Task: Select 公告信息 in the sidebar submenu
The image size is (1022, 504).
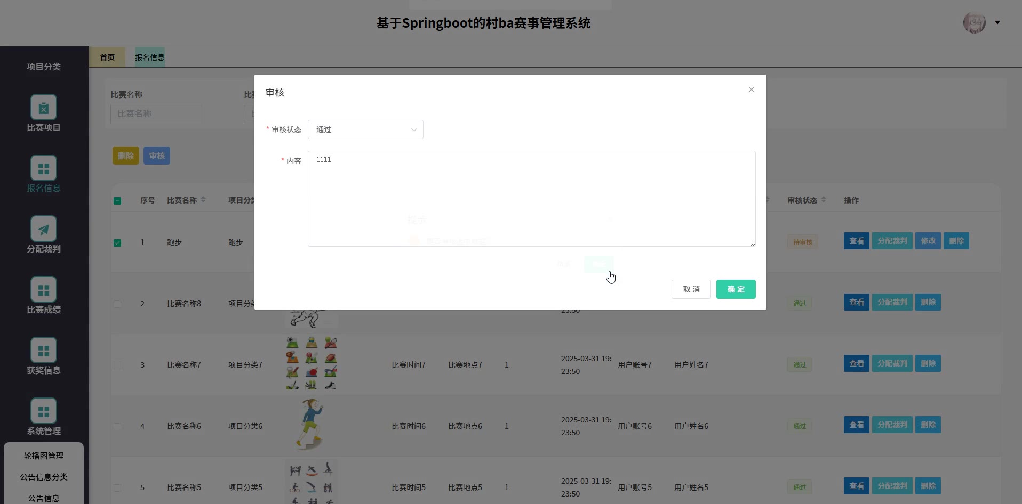Action: click(44, 499)
